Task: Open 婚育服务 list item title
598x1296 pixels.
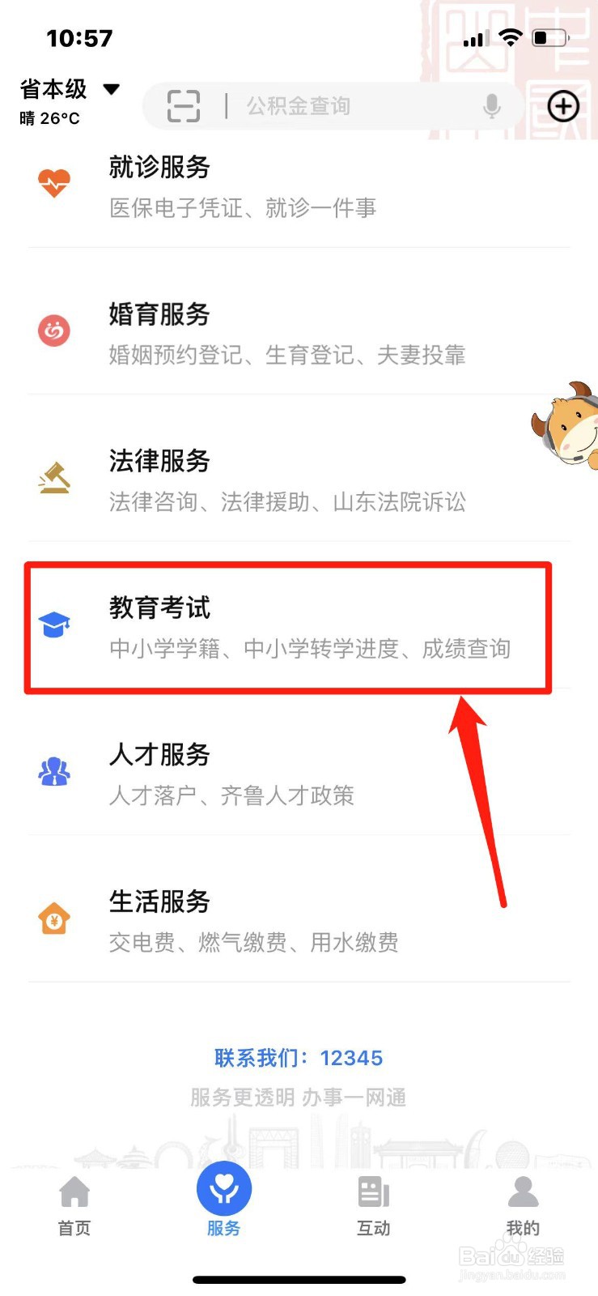Action: pyautogui.click(x=159, y=314)
